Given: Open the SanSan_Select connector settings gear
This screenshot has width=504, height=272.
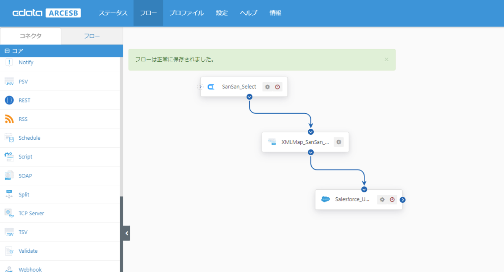Looking at the screenshot, I should (x=268, y=87).
